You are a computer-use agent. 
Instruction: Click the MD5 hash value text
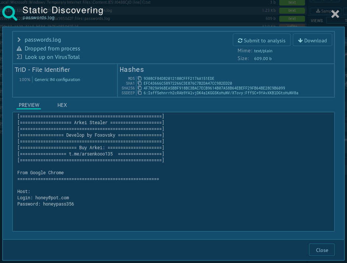pyautogui.click(x=179, y=78)
